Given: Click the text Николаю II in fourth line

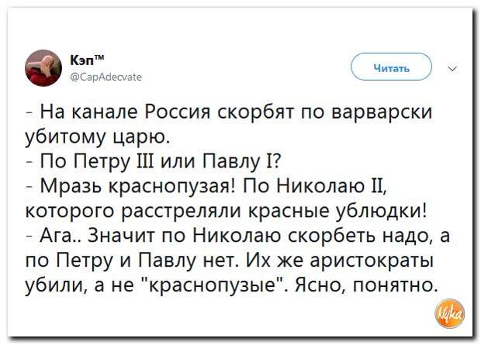Looking at the screenshot, I should pyautogui.click(x=328, y=186).
